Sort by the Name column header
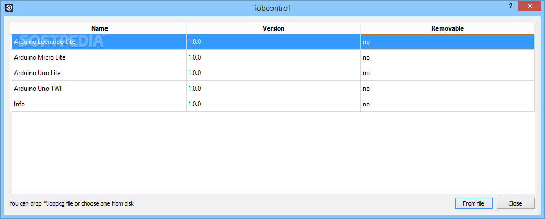 point(99,28)
